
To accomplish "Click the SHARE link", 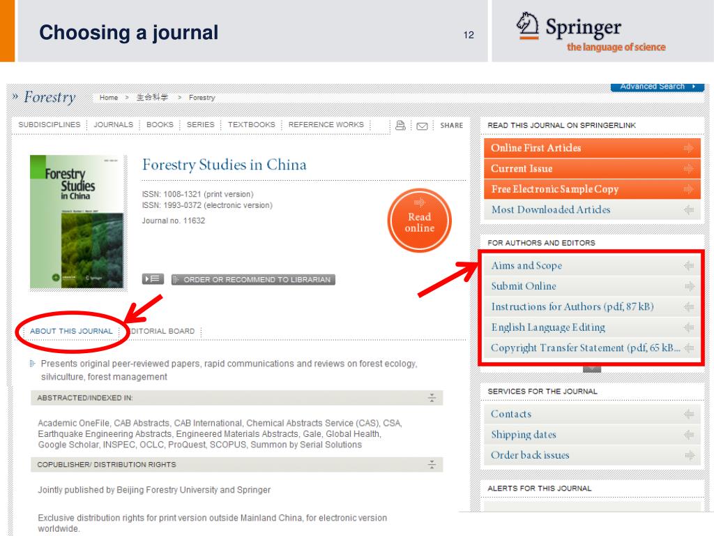I will (451, 126).
